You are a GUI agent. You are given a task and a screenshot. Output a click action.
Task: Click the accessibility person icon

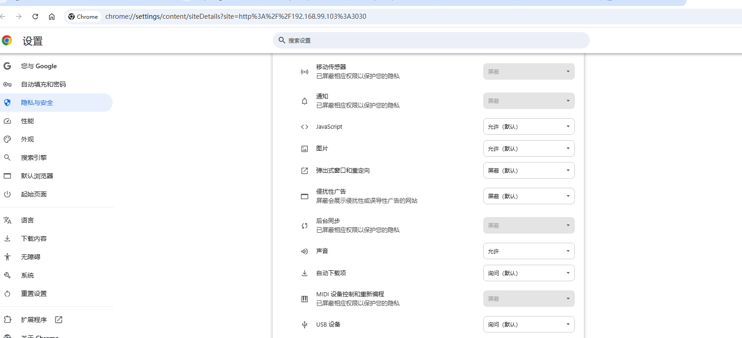coord(7,257)
